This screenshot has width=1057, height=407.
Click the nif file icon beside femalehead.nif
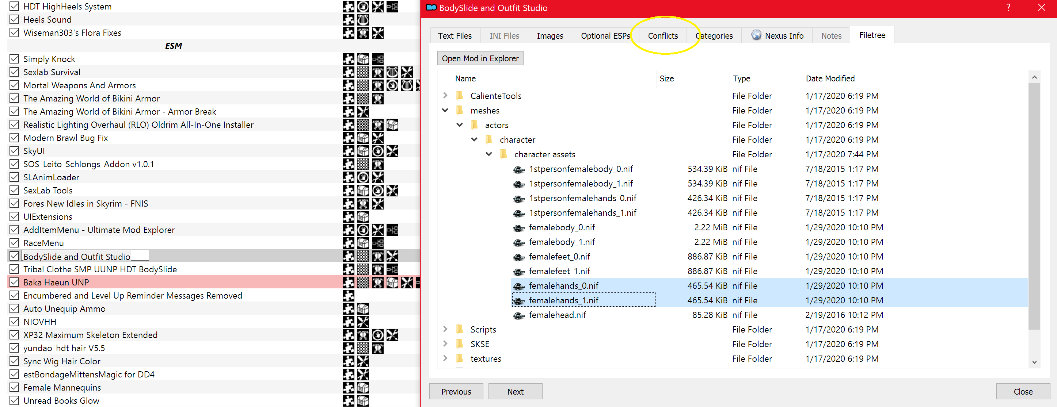tap(519, 316)
